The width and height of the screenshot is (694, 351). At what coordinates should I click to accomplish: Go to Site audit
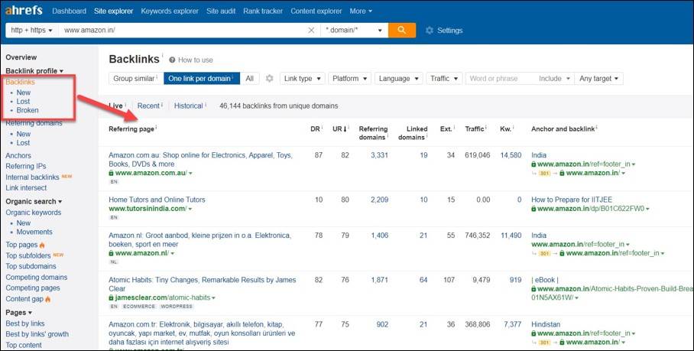pyautogui.click(x=221, y=11)
